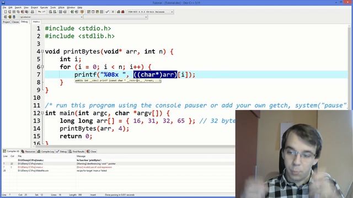Click the Compile & Run toolbar icon
The image size is (353, 198).
point(97,12)
